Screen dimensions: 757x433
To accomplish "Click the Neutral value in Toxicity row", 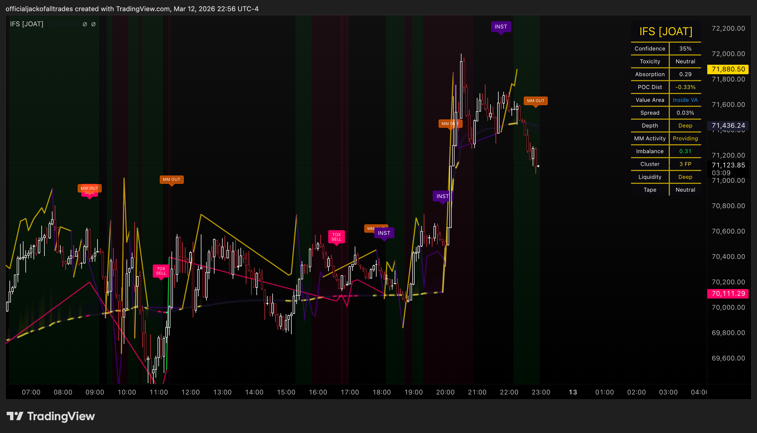I will coord(685,61).
